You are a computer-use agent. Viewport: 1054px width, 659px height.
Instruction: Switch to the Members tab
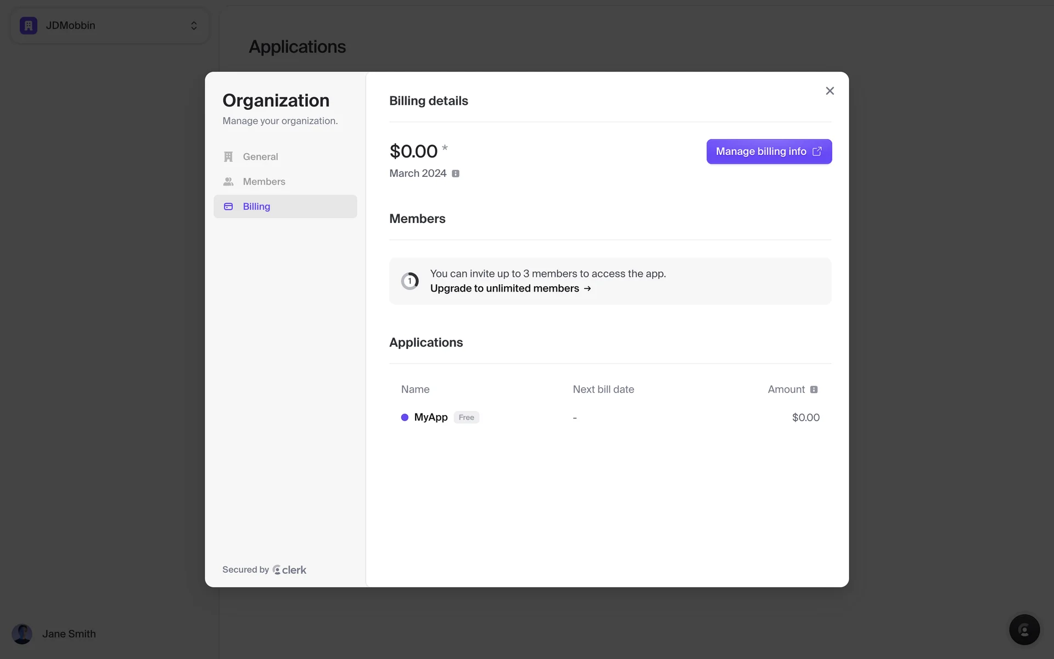[263, 181]
